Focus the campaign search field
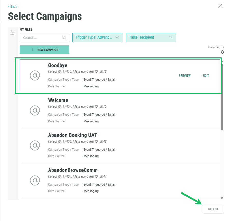 tap(41, 38)
